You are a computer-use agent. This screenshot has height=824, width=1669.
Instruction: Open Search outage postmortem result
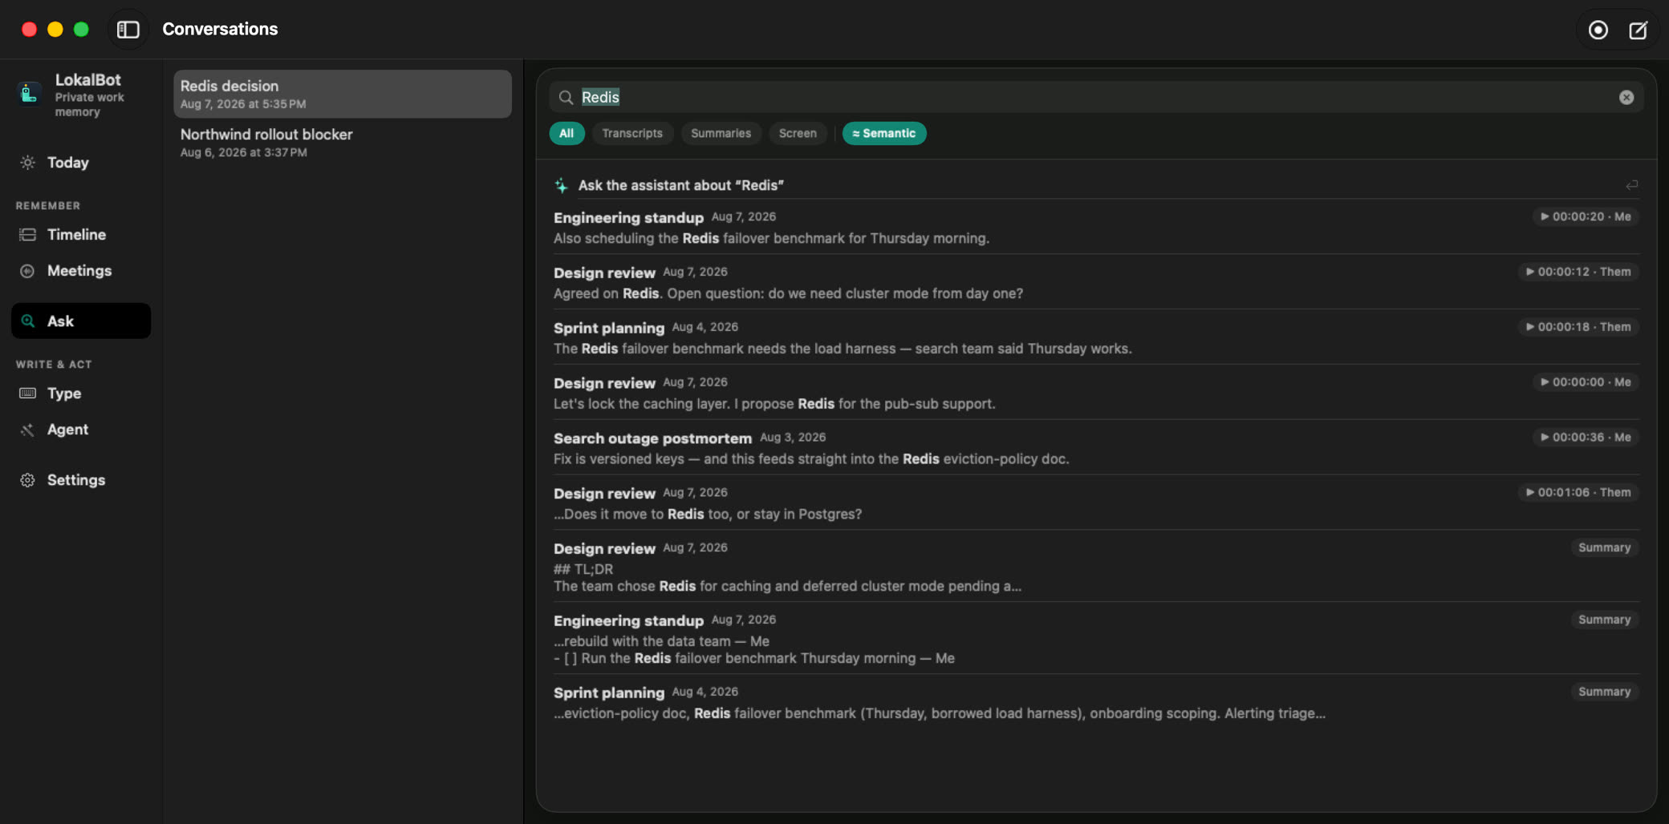click(1096, 449)
